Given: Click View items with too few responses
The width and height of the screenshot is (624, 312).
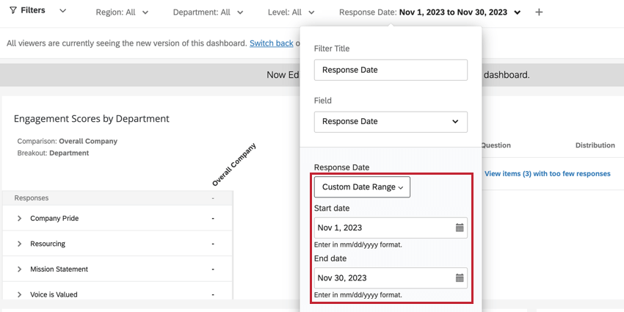Looking at the screenshot, I should tap(547, 174).
